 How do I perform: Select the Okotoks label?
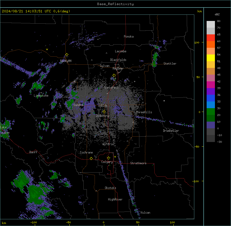pos(110,188)
